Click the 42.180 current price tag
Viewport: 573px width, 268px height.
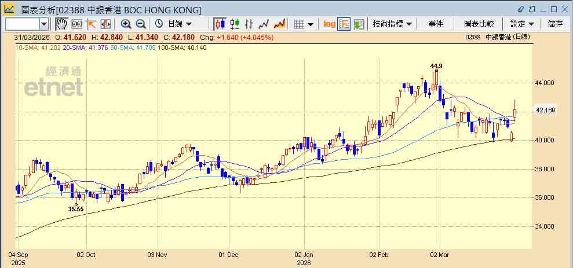(545, 110)
